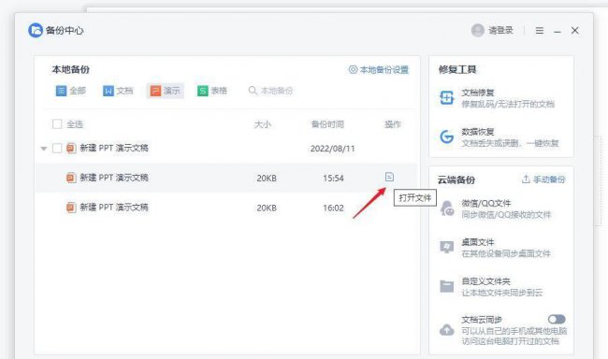Click the 自定义文件夹 folder icon
The width and height of the screenshot is (608, 359).
[x=447, y=286]
